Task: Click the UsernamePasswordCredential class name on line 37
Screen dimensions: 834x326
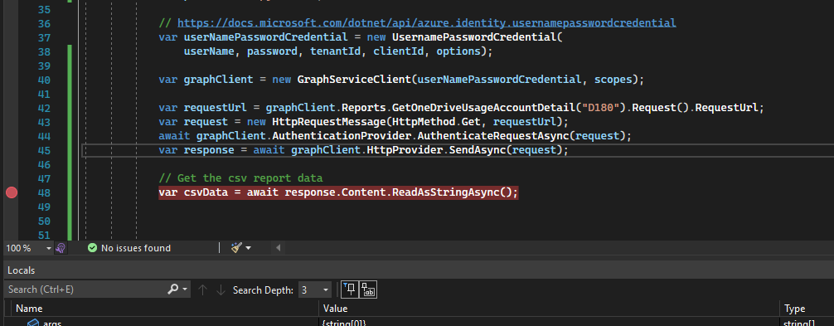Action: click(x=474, y=37)
